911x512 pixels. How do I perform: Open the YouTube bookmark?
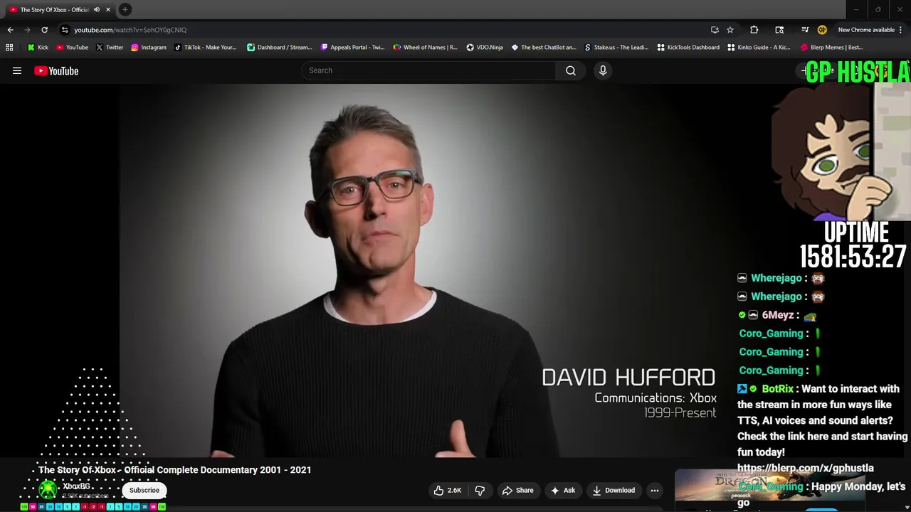point(72,48)
